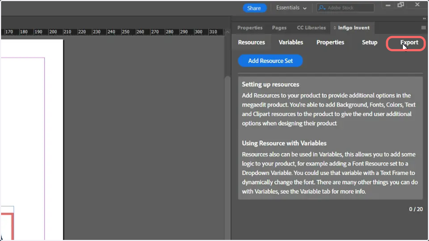Screen dimensions: 429x241
Task: Open the Variables section of Infigo Invent
Action: [x=291, y=42]
